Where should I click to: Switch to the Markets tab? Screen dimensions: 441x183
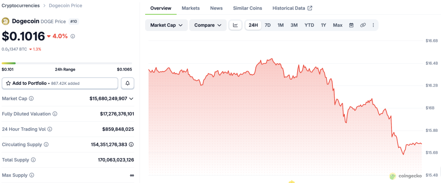pos(191,8)
